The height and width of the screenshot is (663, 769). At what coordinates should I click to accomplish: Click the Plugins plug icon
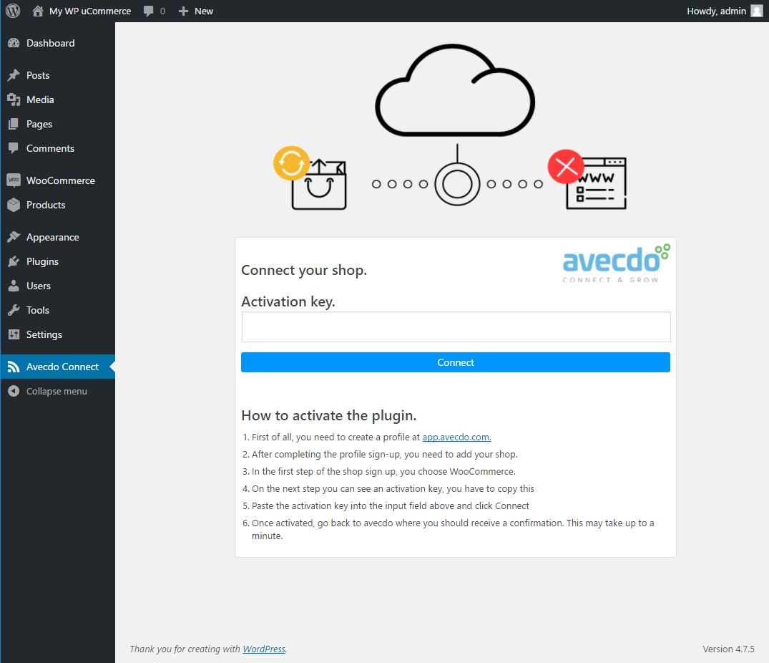click(14, 261)
